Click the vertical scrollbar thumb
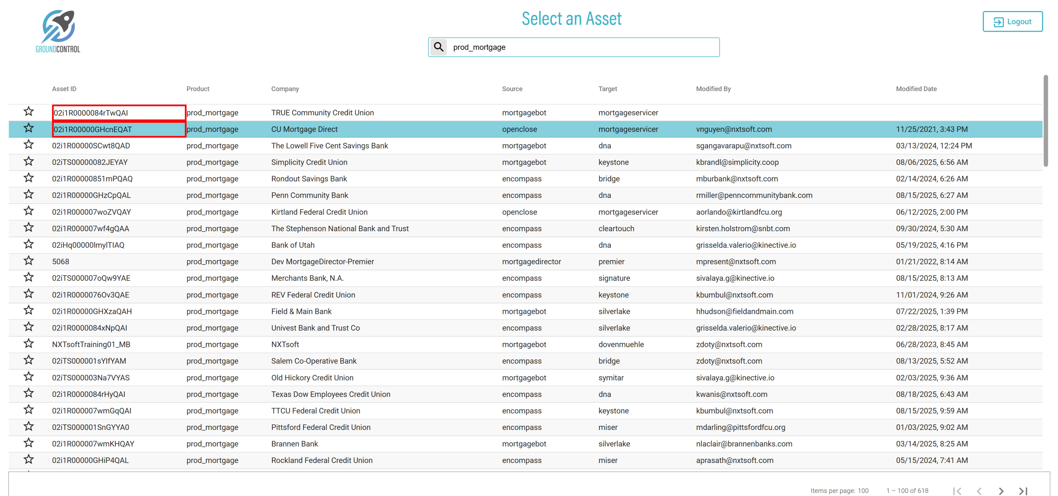Viewport: 1058px width, 496px height. [1045, 121]
